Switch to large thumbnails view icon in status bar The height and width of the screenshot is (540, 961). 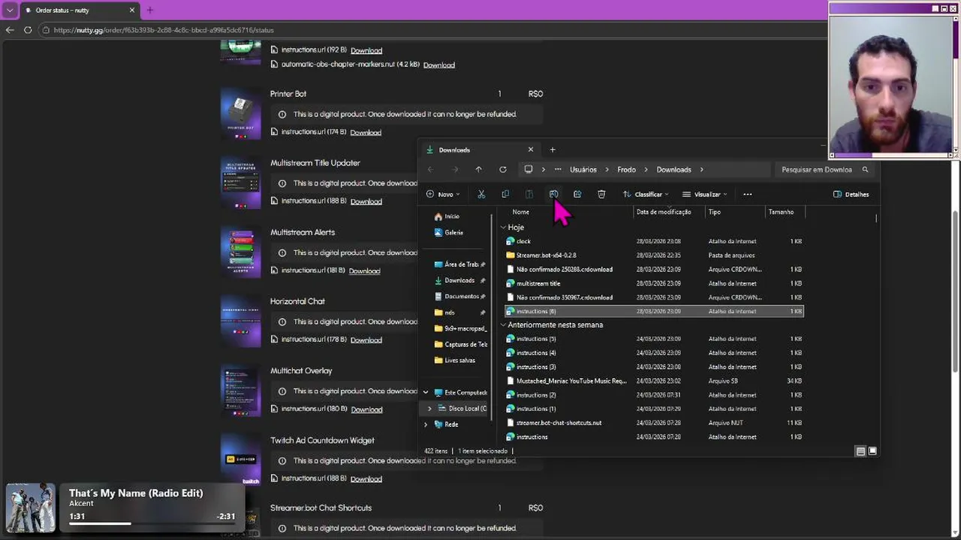click(872, 451)
